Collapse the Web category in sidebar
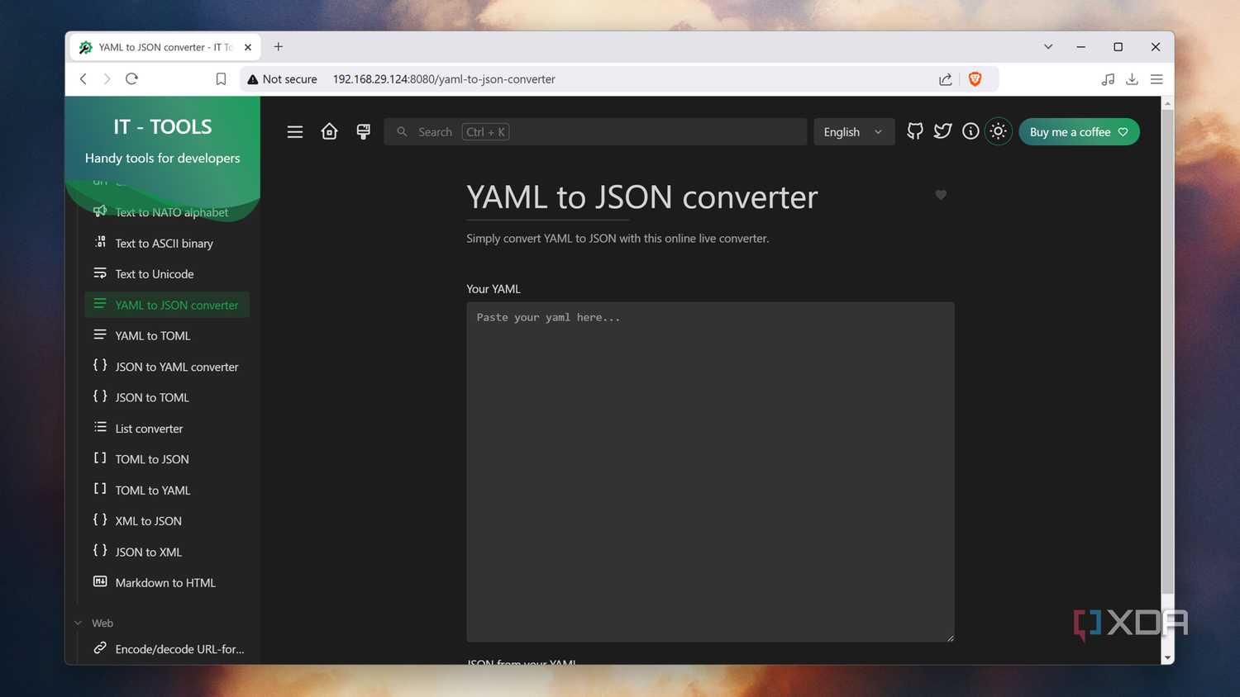The image size is (1240, 697). point(93,623)
